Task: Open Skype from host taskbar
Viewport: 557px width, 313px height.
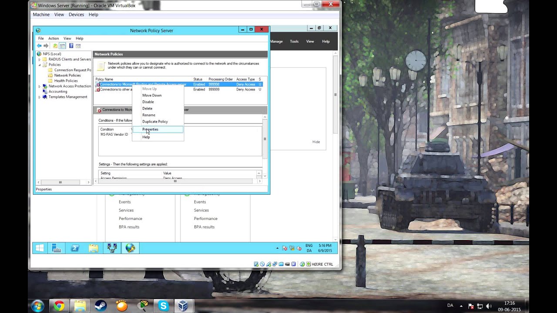Action: tap(164, 306)
